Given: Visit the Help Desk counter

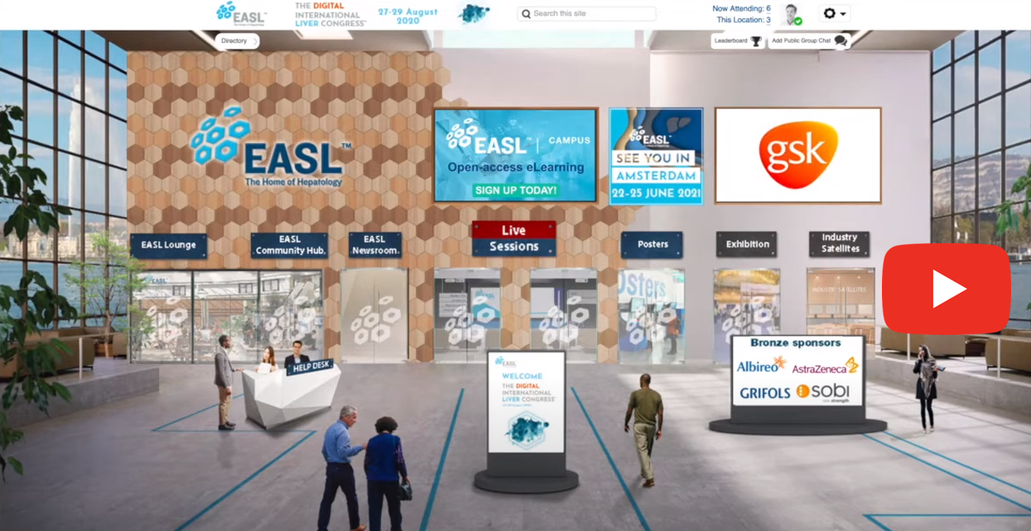Looking at the screenshot, I should (x=290, y=394).
